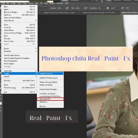Choose Print One Copy
This screenshot has height=138, width=138.
pos(19,88)
